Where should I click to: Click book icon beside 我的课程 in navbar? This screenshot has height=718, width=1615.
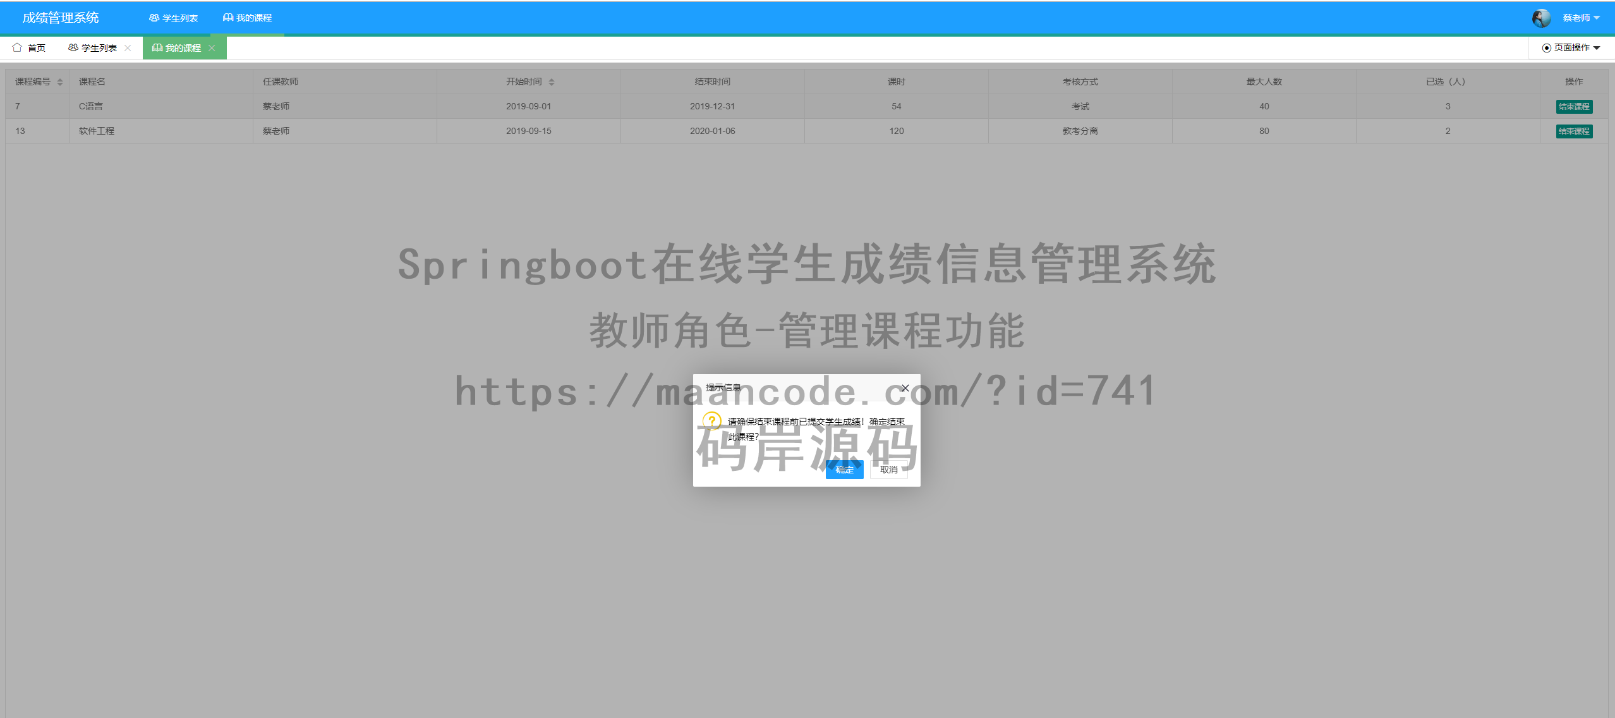tap(228, 18)
